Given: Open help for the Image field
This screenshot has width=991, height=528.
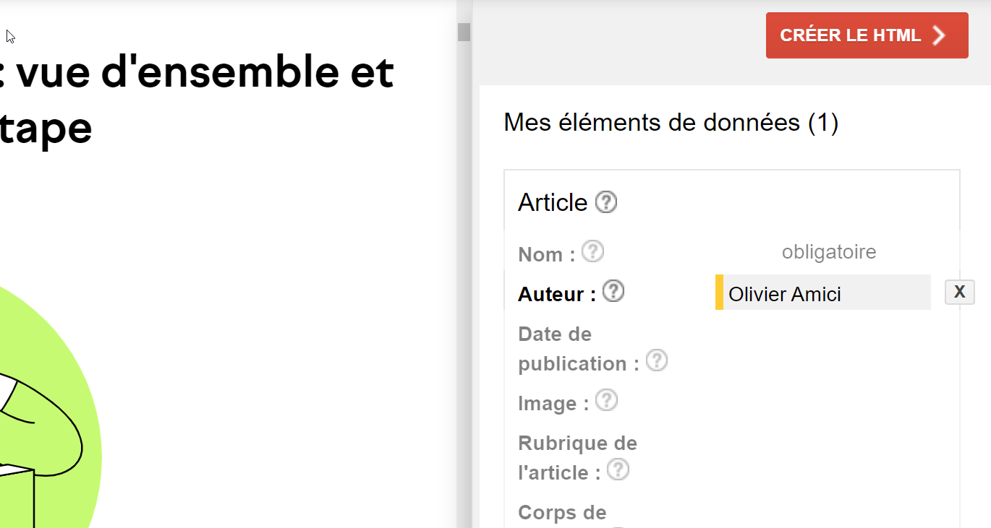Looking at the screenshot, I should [606, 399].
